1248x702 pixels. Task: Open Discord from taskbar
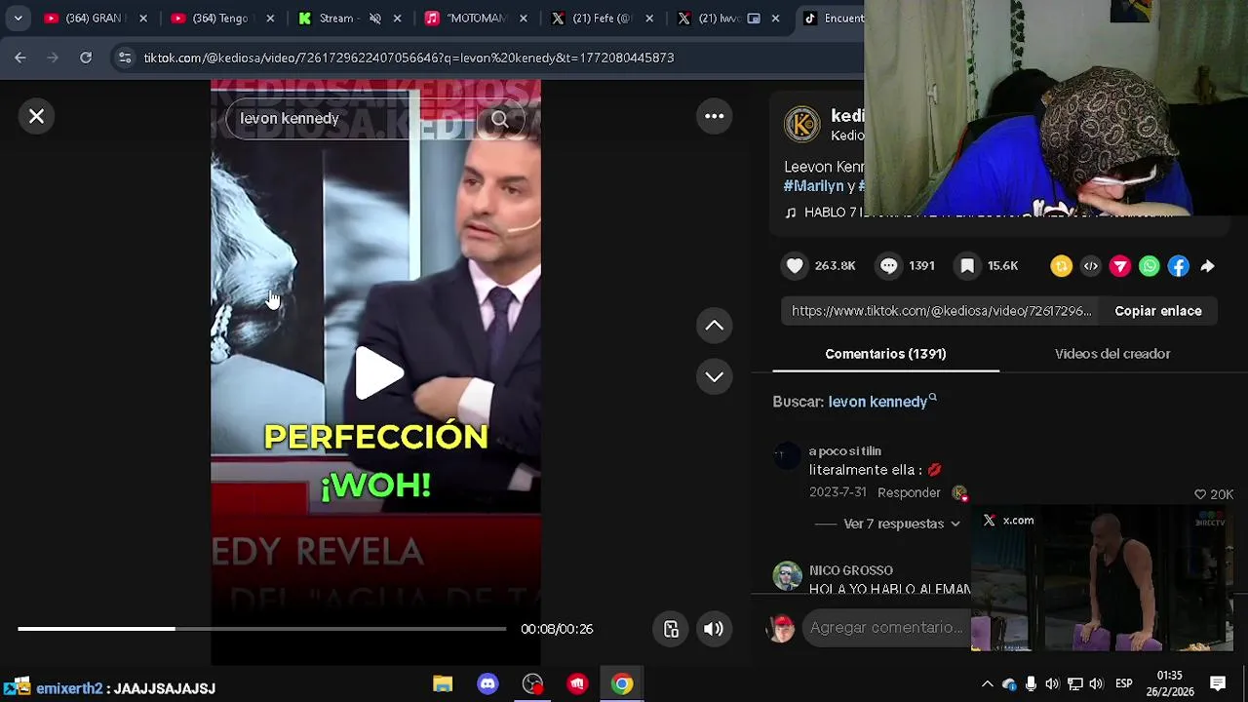click(x=487, y=684)
